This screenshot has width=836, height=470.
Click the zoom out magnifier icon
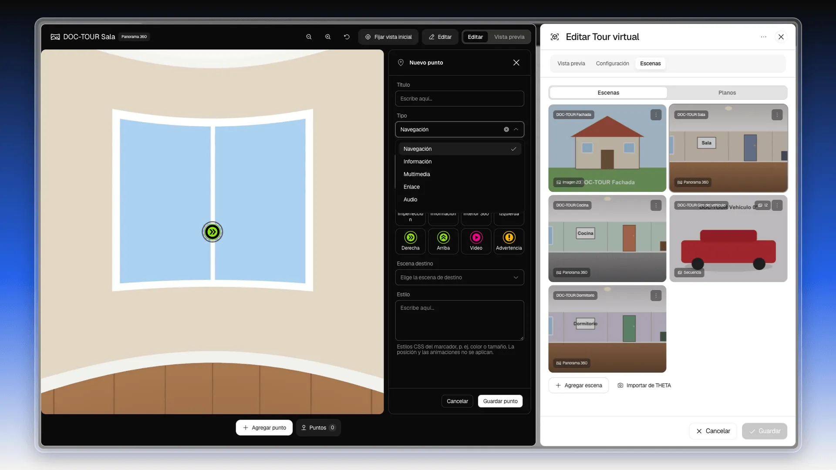point(309,37)
